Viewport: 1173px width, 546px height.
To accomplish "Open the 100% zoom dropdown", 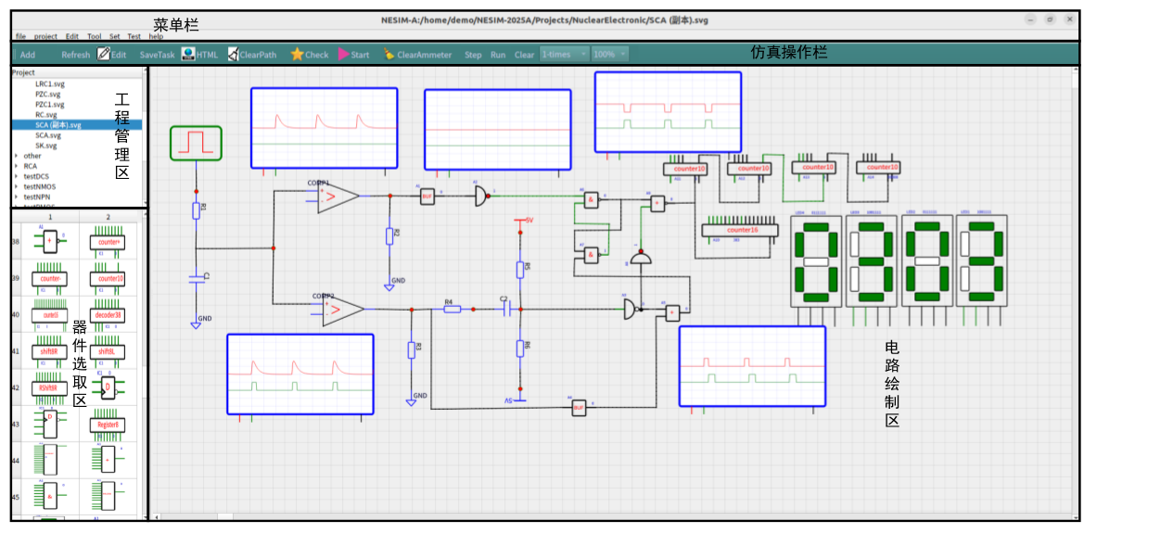I will coord(610,55).
